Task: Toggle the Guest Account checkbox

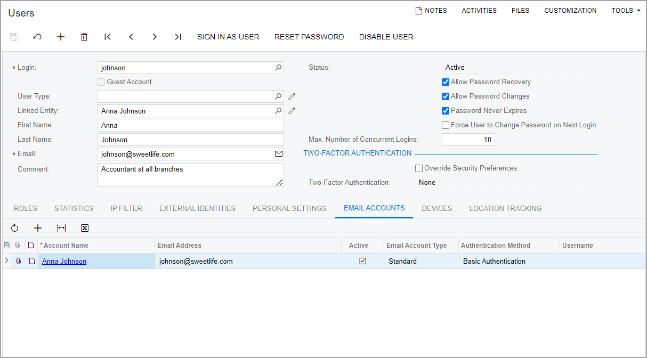Action: [x=101, y=82]
